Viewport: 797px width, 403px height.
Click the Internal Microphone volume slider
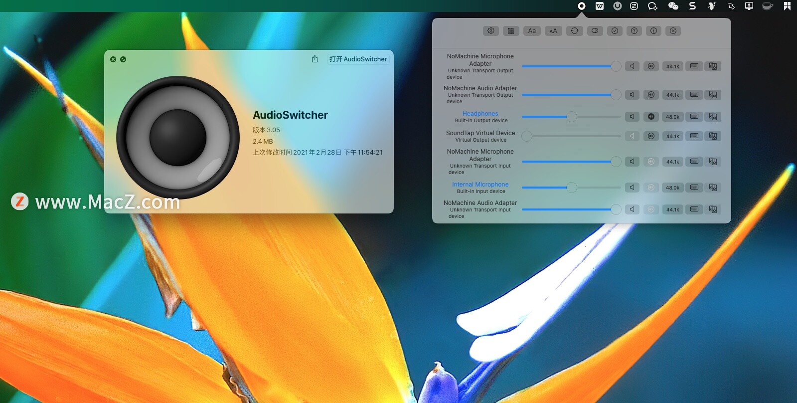coord(571,188)
